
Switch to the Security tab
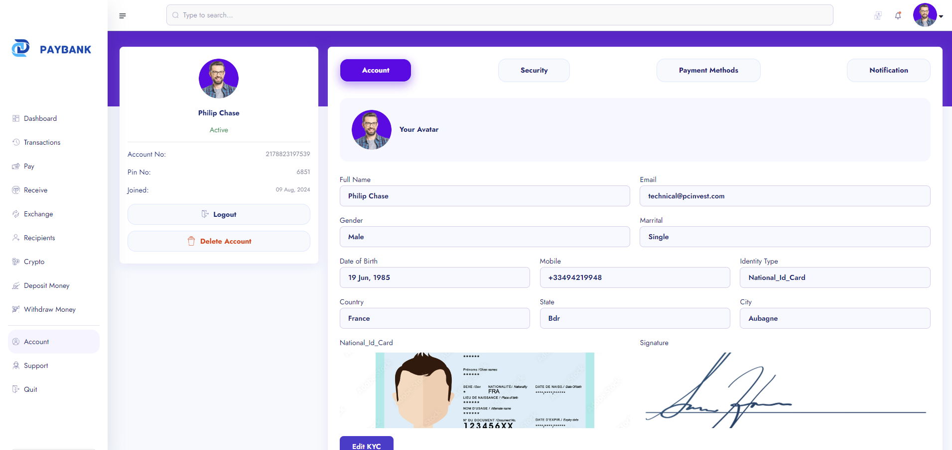[x=534, y=70]
